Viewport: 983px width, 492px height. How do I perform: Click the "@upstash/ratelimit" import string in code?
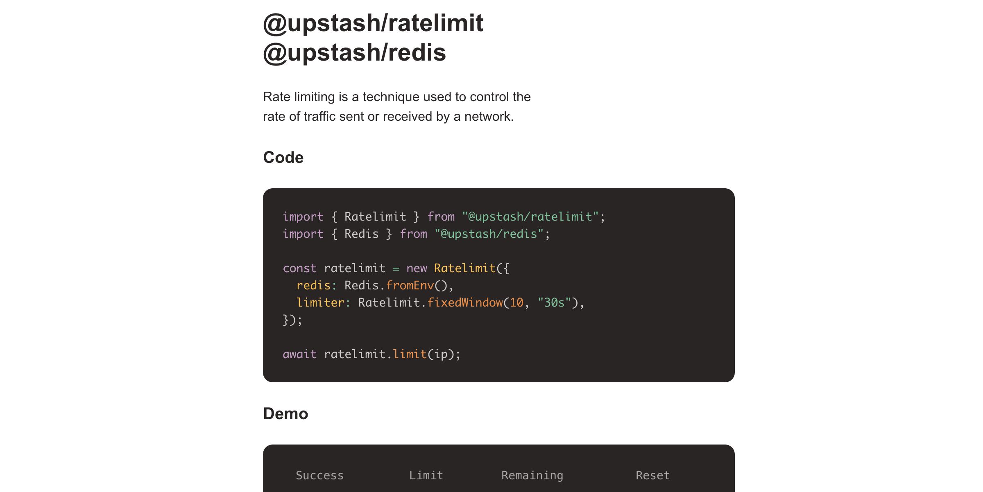point(530,217)
